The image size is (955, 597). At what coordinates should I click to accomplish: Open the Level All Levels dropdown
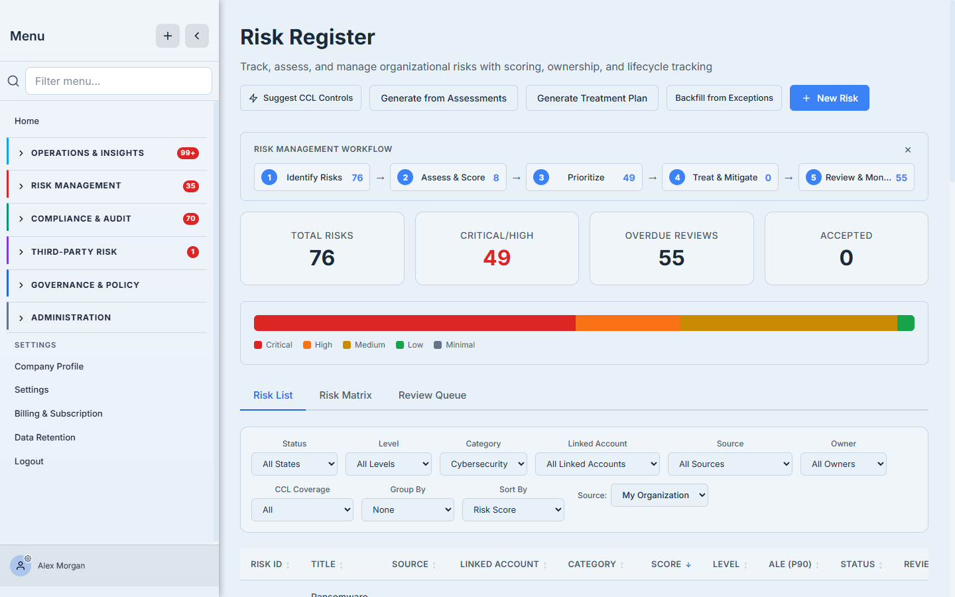[389, 464]
